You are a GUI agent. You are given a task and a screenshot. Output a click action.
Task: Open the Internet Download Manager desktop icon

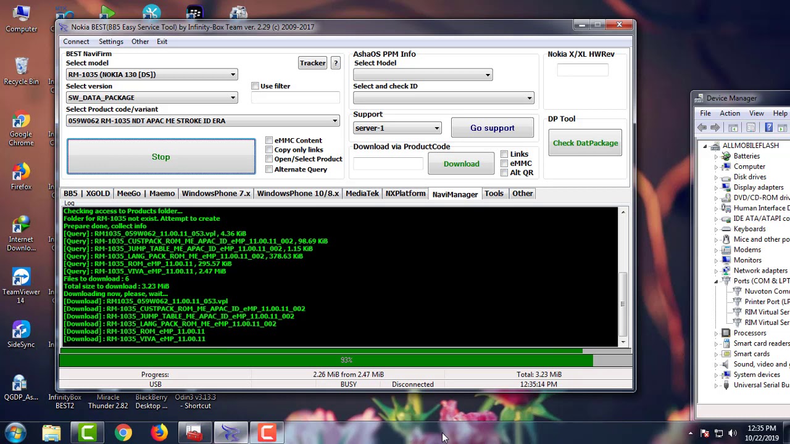[x=21, y=233]
